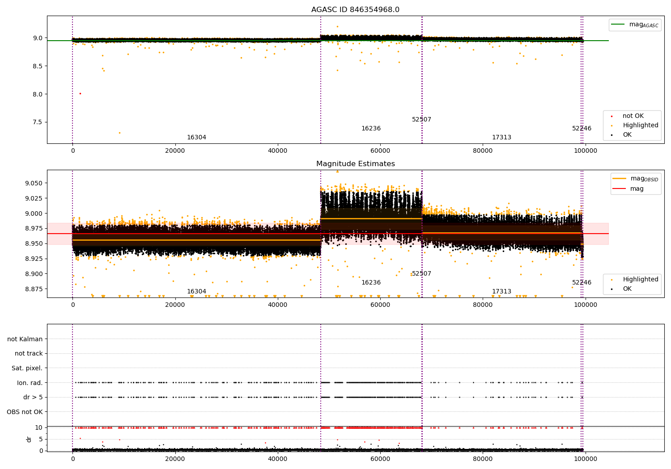This screenshot has width=671, height=469.
Task: Click y-axis tick 8.875 in middle plot
Action: click(x=34, y=289)
